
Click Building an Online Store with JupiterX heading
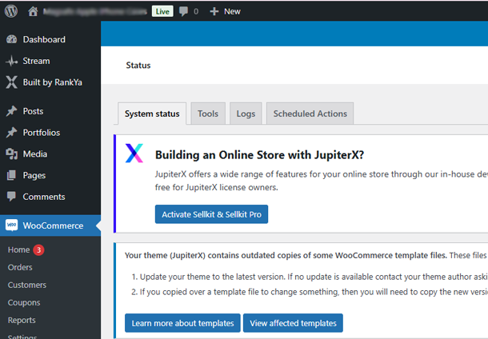[x=259, y=154]
